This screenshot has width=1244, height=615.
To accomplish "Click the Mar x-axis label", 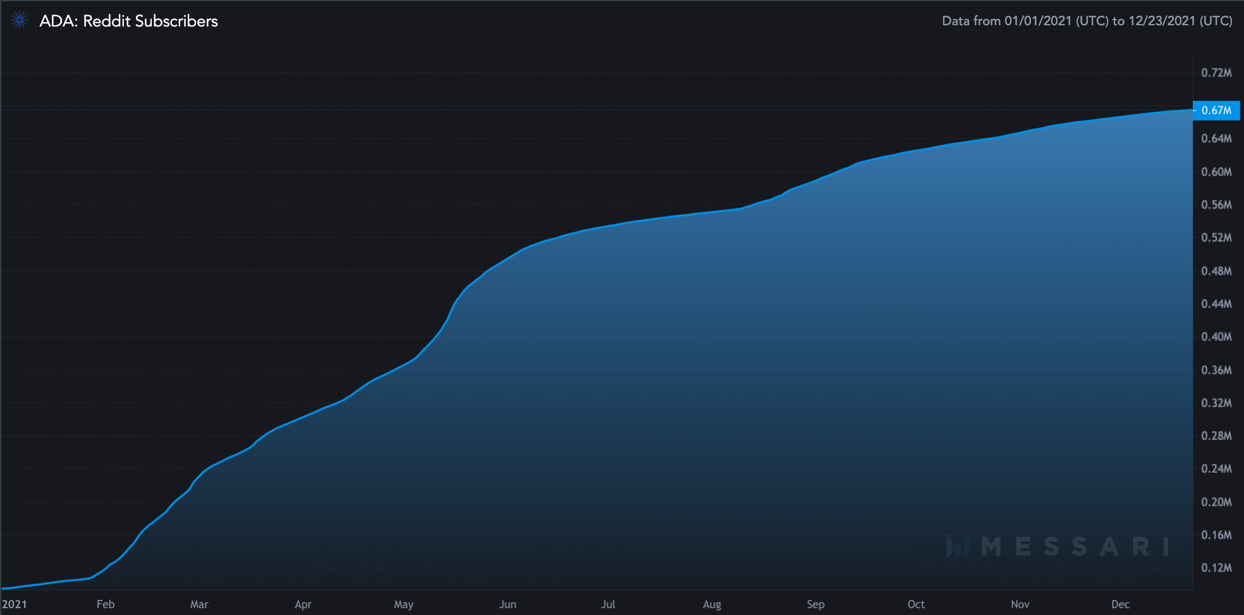I will tap(199, 604).
